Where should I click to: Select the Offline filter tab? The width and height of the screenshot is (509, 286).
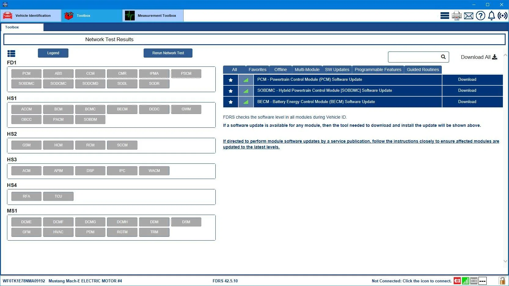pos(280,70)
